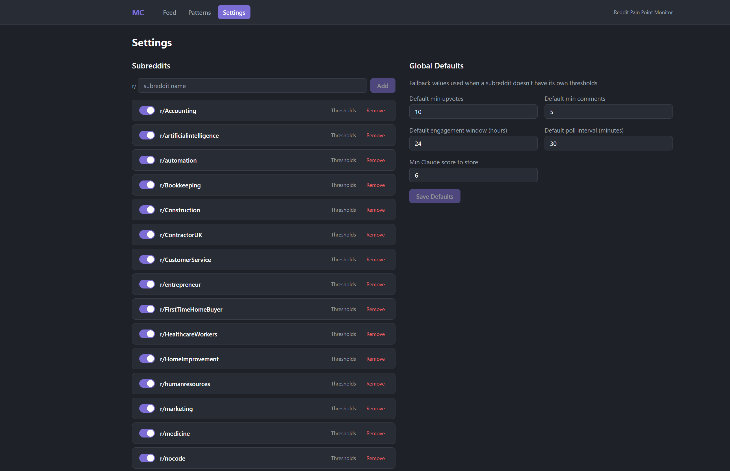This screenshot has width=730, height=471.
Task: Select the Min Claude score field
Action: [x=473, y=175]
